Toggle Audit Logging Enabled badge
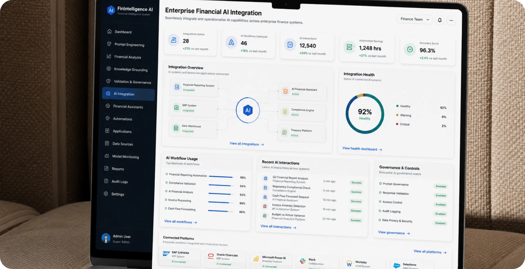525x269 pixels. tap(440, 214)
